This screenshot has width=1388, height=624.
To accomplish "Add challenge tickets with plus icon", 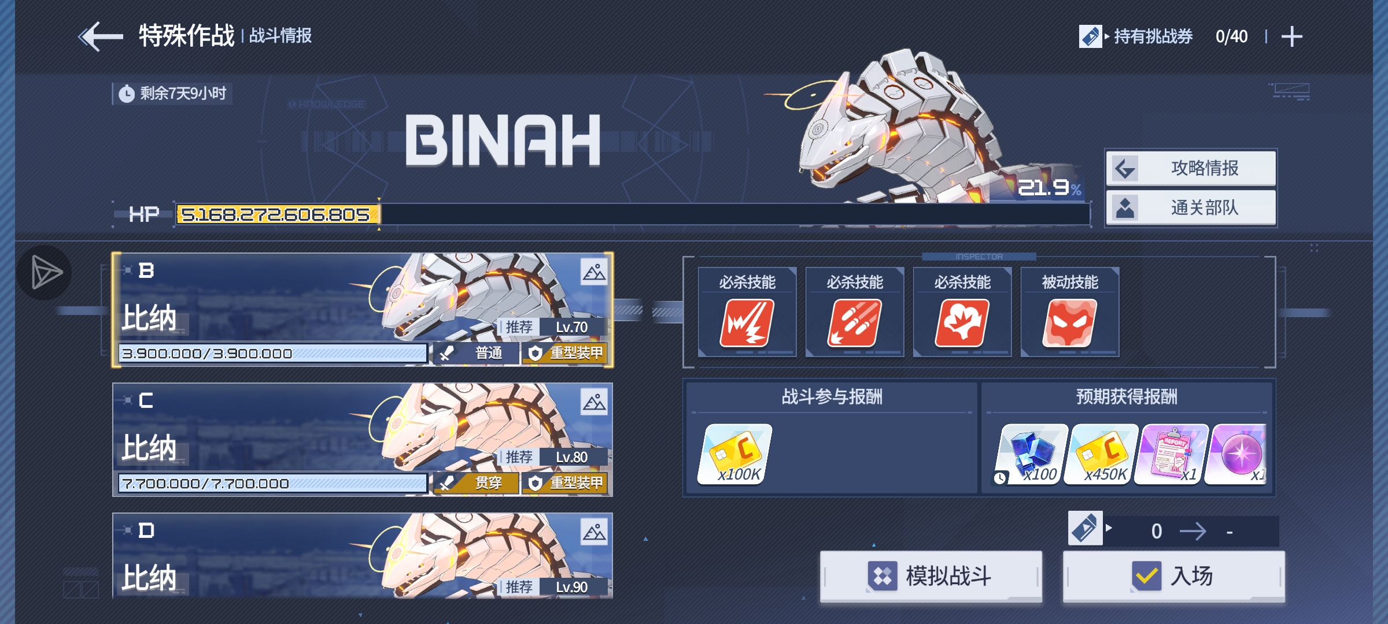I will click(x=1291, y=36).
